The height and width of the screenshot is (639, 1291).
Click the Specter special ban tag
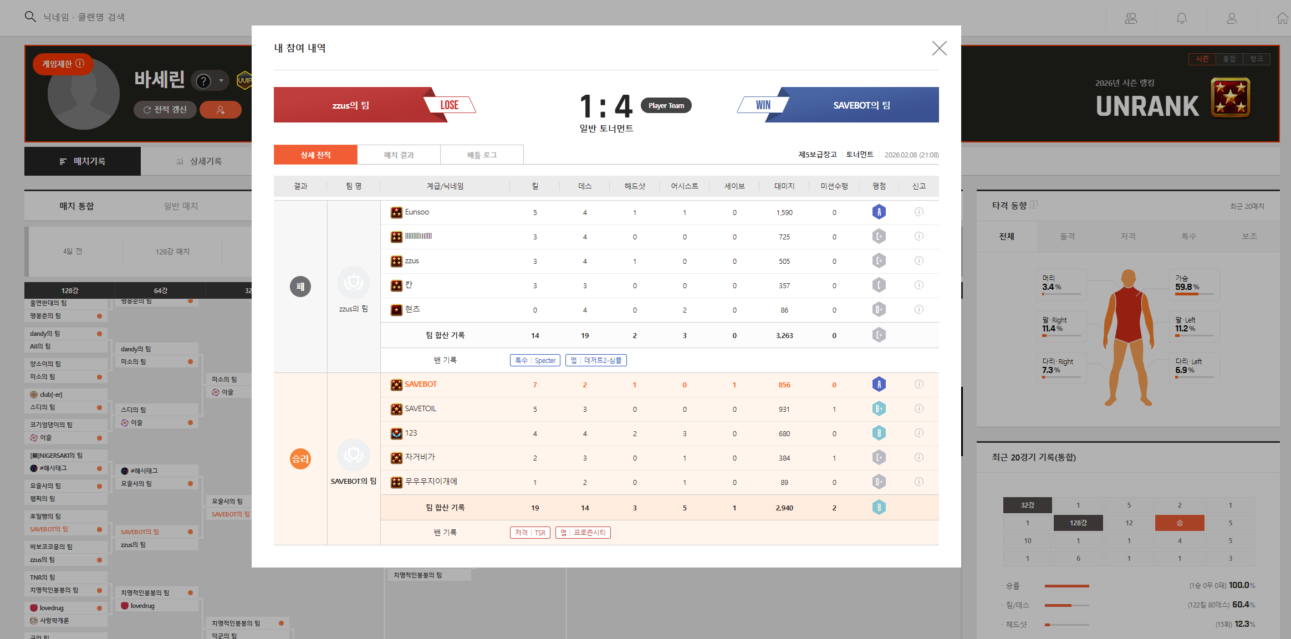(535, 360)
